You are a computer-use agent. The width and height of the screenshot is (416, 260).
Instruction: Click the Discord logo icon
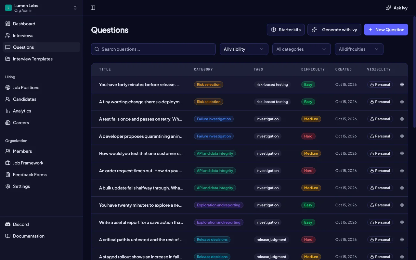coord(8,224)
